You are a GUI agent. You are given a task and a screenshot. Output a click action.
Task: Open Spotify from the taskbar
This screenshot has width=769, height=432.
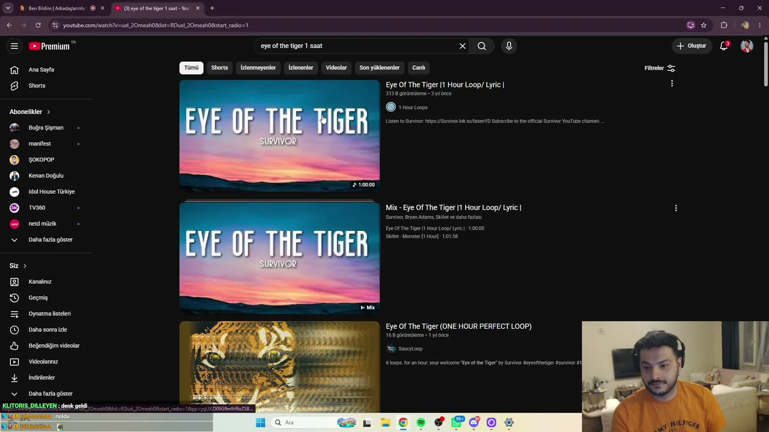(421, 422)
